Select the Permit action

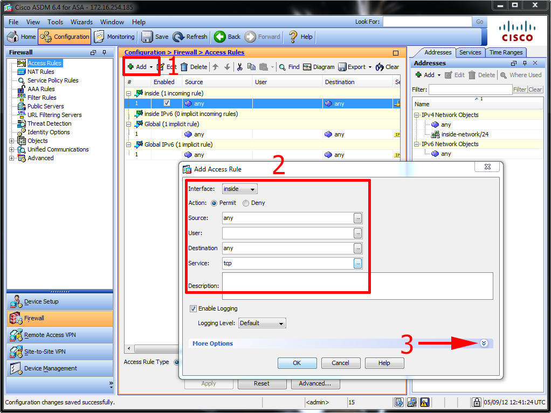coord(214,203)
